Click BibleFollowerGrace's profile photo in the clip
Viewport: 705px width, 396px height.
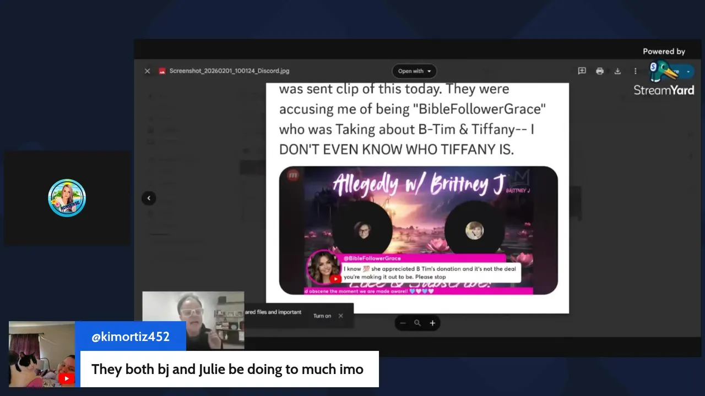(x=323, y=267)
